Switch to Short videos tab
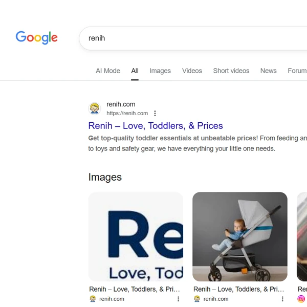This screenshot has height=307, width=307. click(231, 71)
